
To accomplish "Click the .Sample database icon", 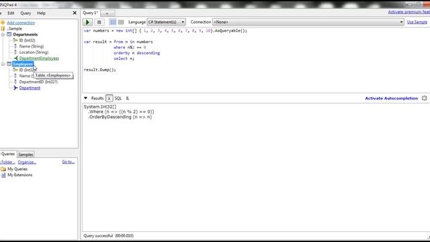I will tap(3, 28).
